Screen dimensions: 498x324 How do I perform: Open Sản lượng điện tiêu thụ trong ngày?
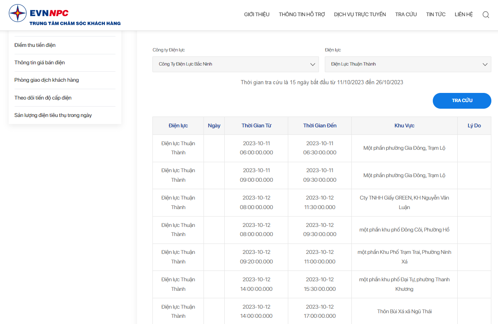tap(53, 115)
